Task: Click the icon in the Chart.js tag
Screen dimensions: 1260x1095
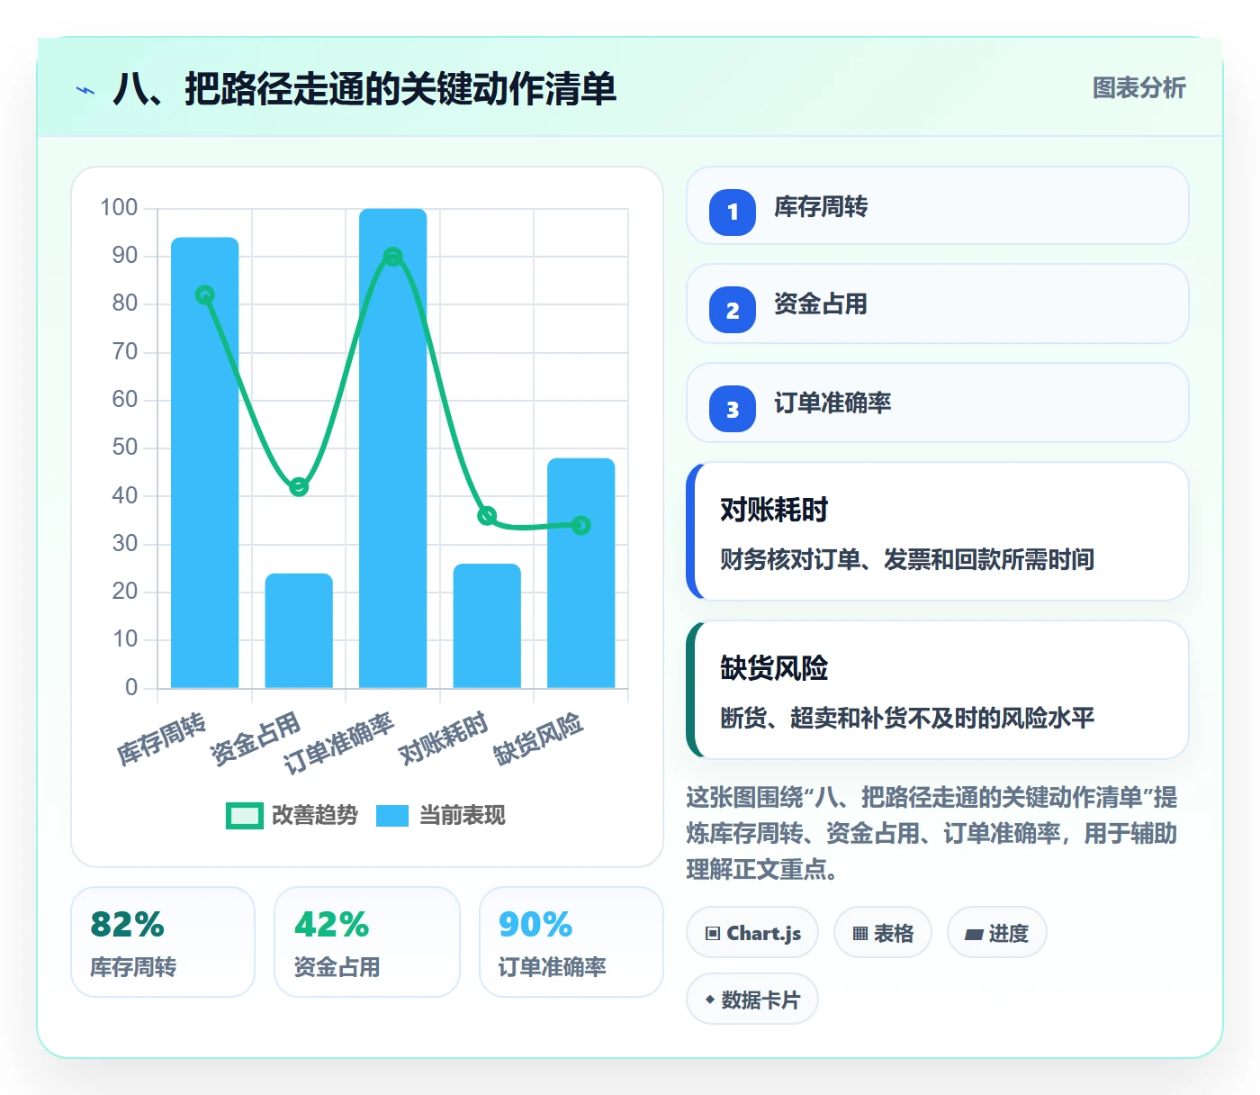Action: [x=713, y=934]
